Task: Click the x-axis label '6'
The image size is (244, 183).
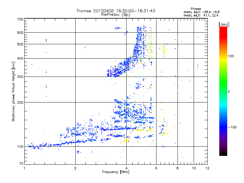Action: tap(156, 168)
